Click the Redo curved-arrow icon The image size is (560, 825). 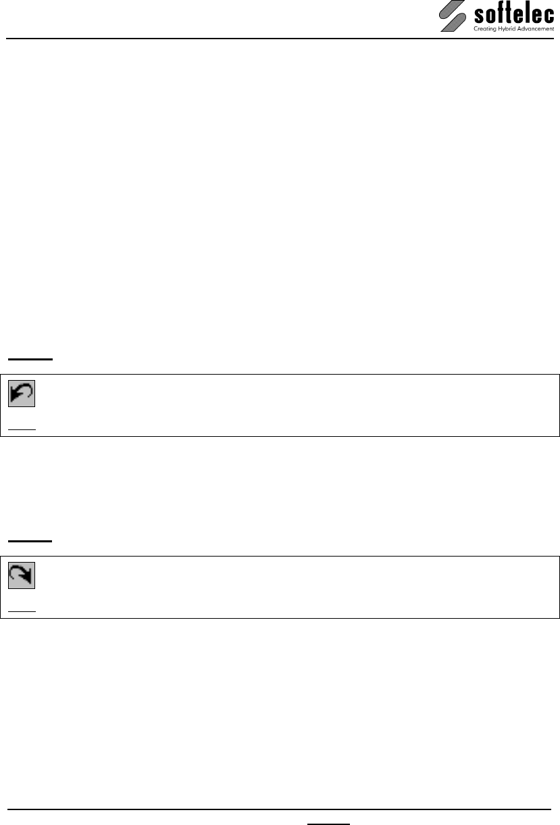22,575
